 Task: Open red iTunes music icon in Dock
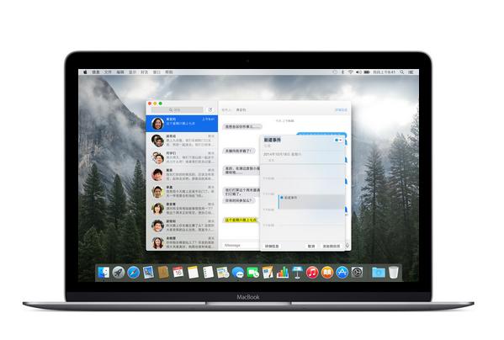[x=312, y=273]
